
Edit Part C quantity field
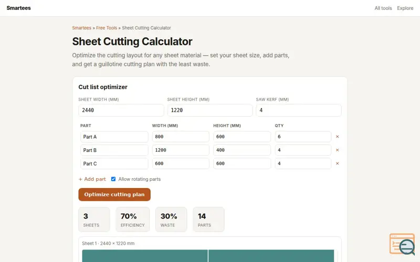[303, 163]
